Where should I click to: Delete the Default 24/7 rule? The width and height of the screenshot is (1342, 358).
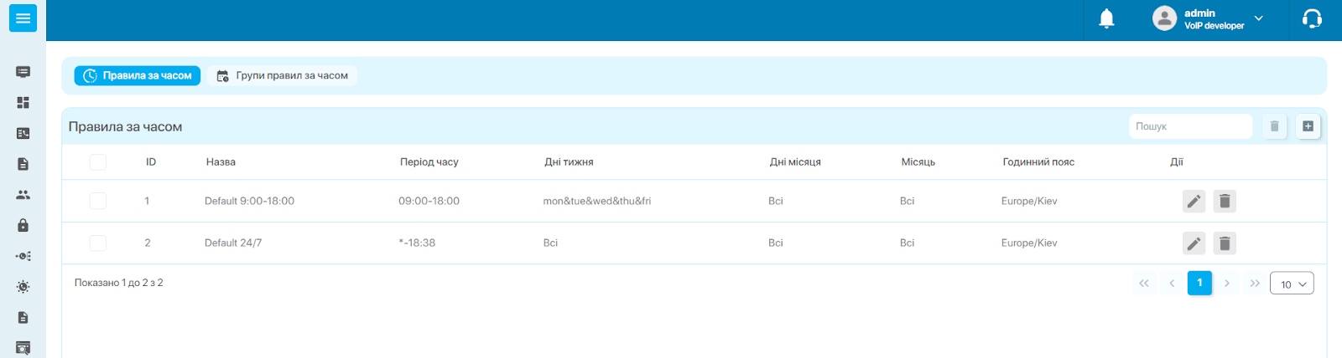tap(1225, 243)
